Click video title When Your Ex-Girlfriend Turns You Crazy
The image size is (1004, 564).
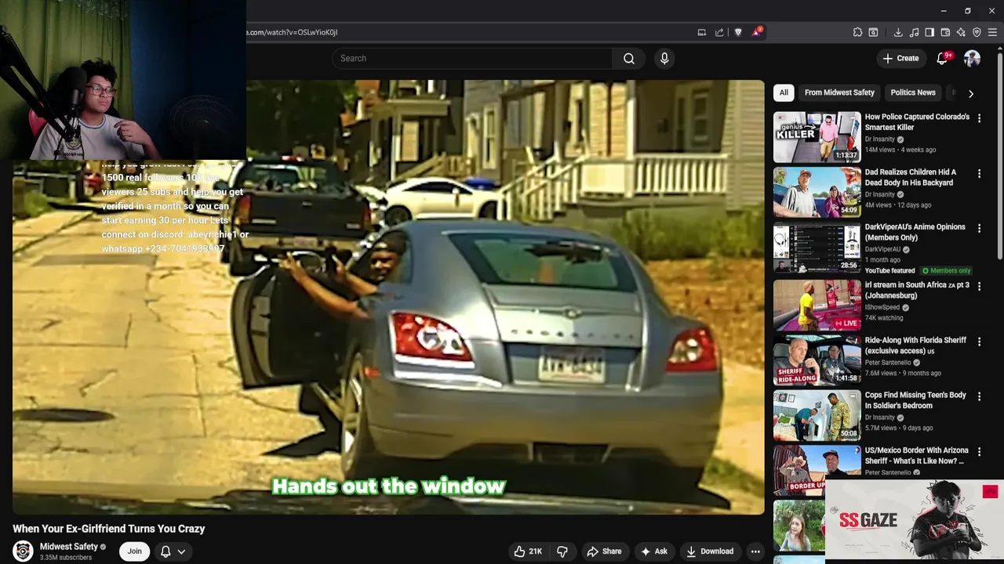pyautogui.click(x=108, y=529)
